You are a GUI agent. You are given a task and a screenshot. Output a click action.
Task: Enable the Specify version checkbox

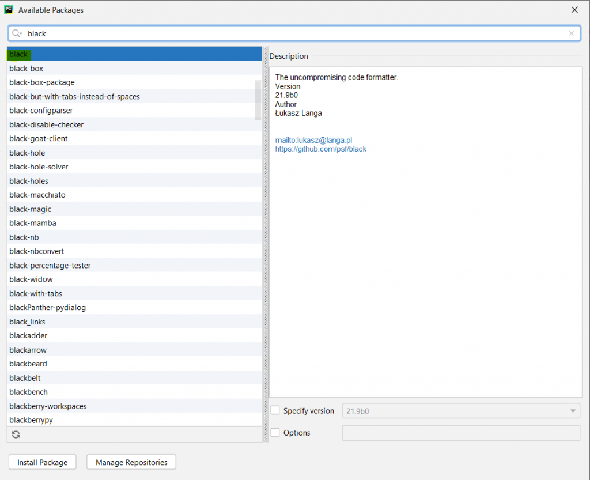coord(275,410)
